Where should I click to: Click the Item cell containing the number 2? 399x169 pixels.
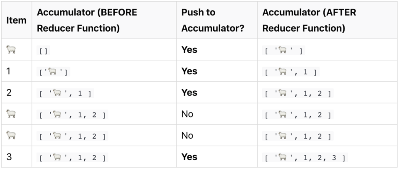point(9,93)
